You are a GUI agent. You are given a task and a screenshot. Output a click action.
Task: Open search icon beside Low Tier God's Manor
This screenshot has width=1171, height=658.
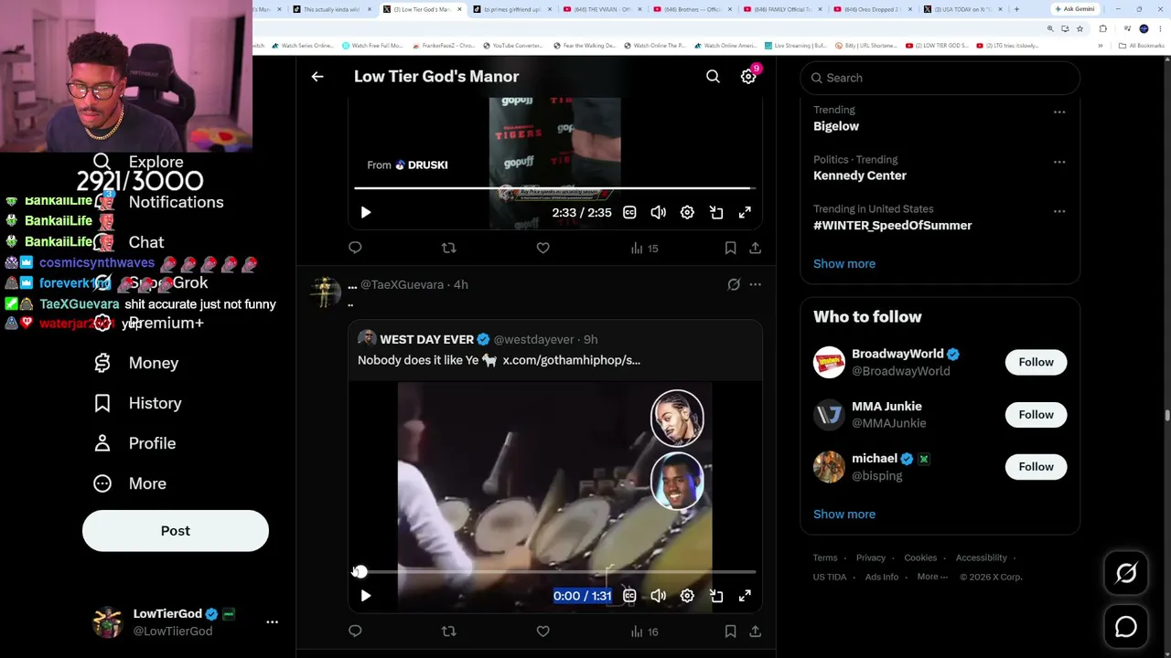713,77
